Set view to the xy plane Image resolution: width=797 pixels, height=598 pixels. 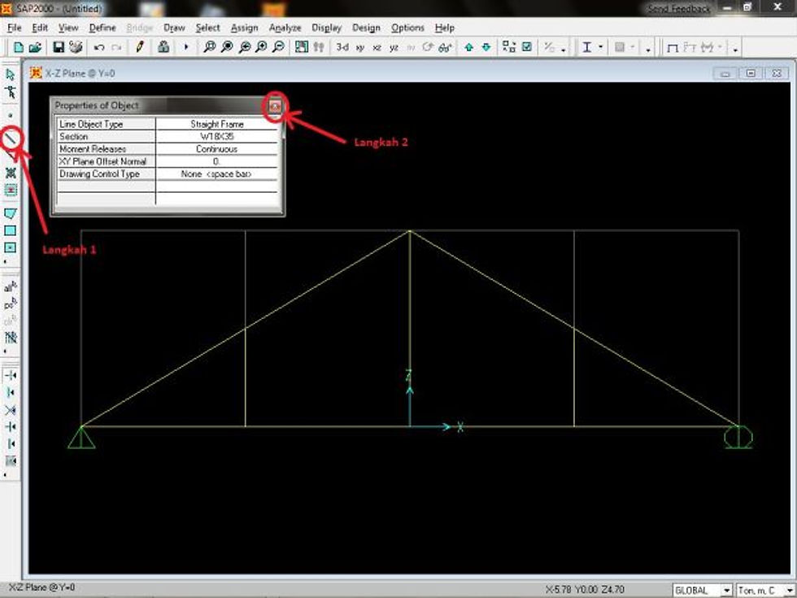359,48
